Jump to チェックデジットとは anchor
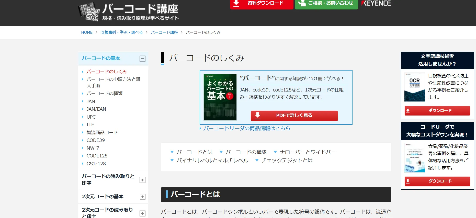476x218 pixels. (x=287, y=160)
